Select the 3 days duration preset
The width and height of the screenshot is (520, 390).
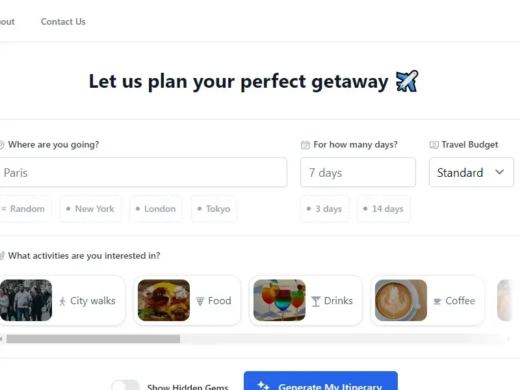point(324,209)
